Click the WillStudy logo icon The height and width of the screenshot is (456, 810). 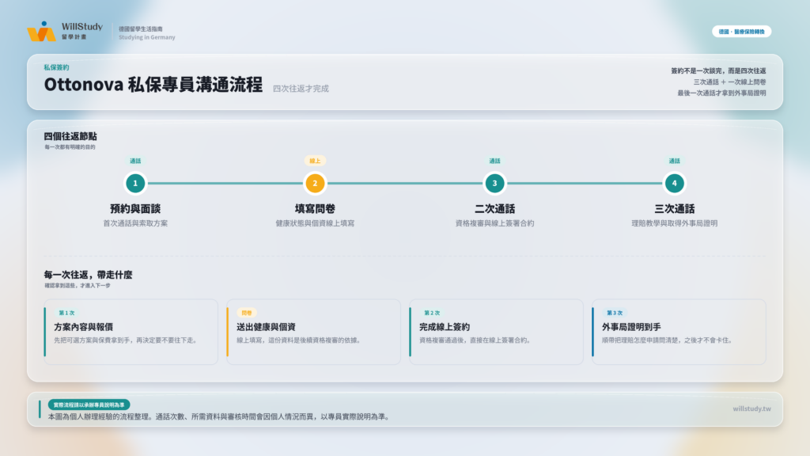[x=41, y=31]
